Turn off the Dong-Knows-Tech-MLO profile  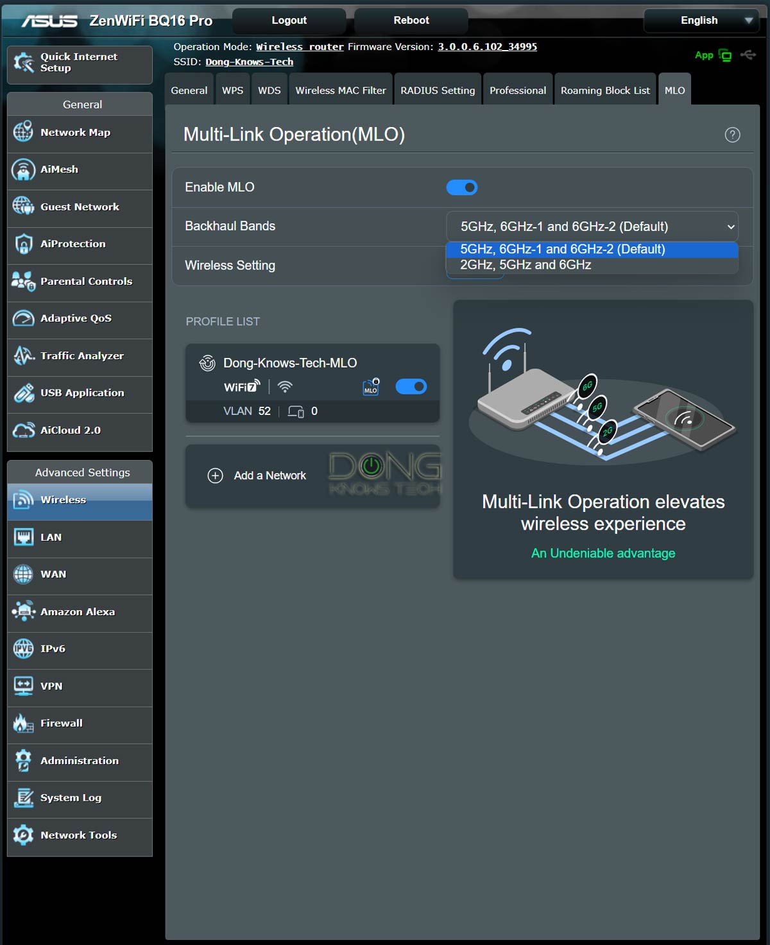click(411, 386)
